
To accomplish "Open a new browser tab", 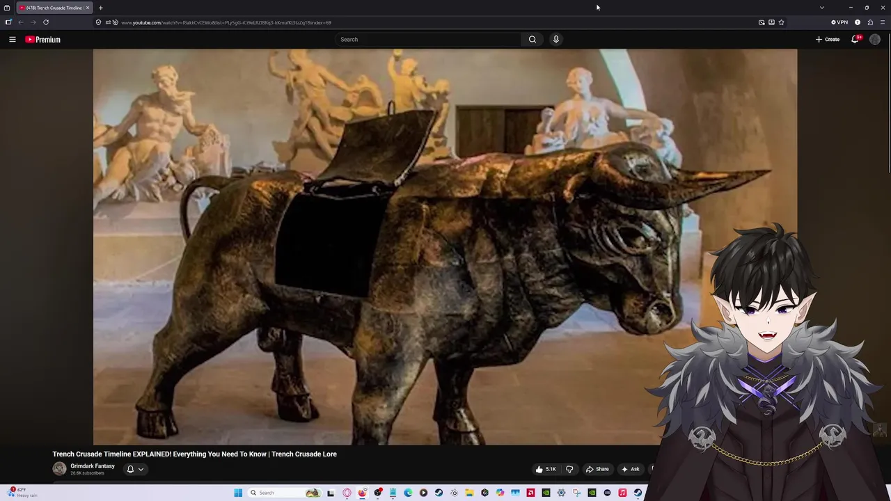I will click(100, 8).
